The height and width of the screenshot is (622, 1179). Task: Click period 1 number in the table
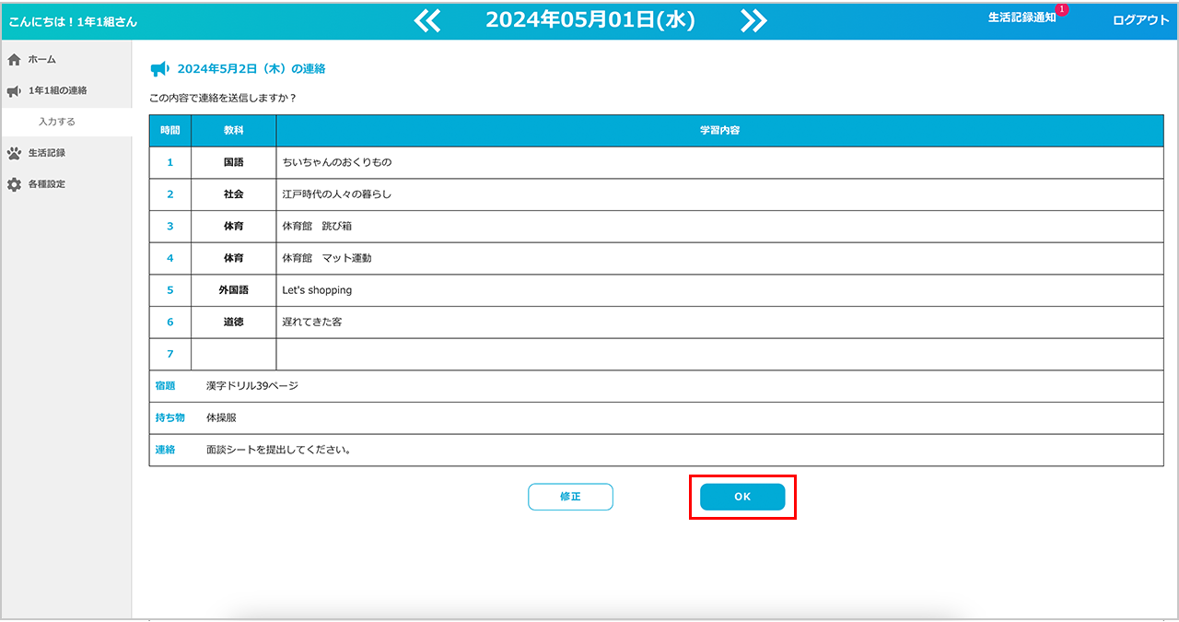pyautogui.click(x=169, y=163)
